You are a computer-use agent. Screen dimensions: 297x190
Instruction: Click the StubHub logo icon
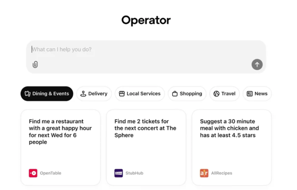click(119, 173)
